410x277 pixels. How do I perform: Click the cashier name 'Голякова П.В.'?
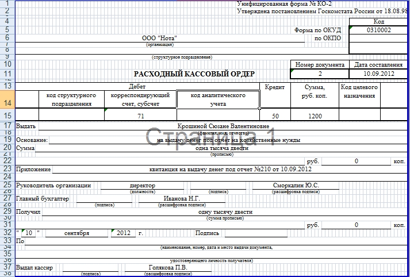point(168,268)
